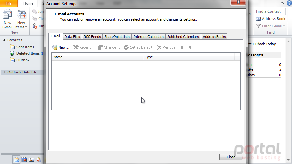Open the Contacts navigation icon
The image size is (292, 164).
[32, 159]
